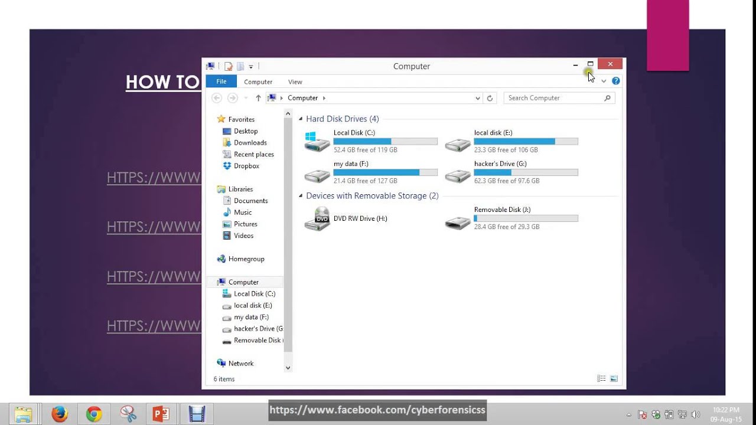
Task: Select Favorites in the navigation pane
Action: click(x=241, y=119)
